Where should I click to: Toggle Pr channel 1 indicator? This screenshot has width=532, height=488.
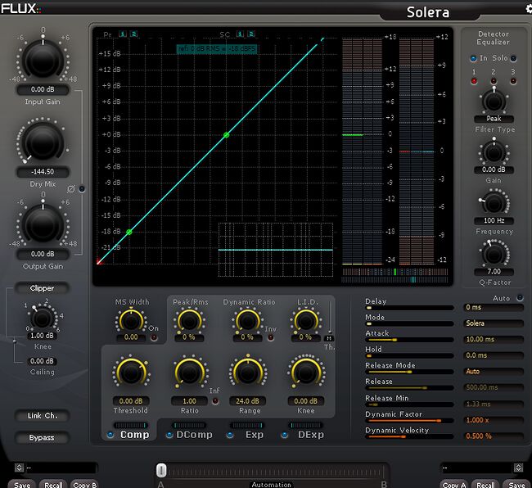[123, 34]
